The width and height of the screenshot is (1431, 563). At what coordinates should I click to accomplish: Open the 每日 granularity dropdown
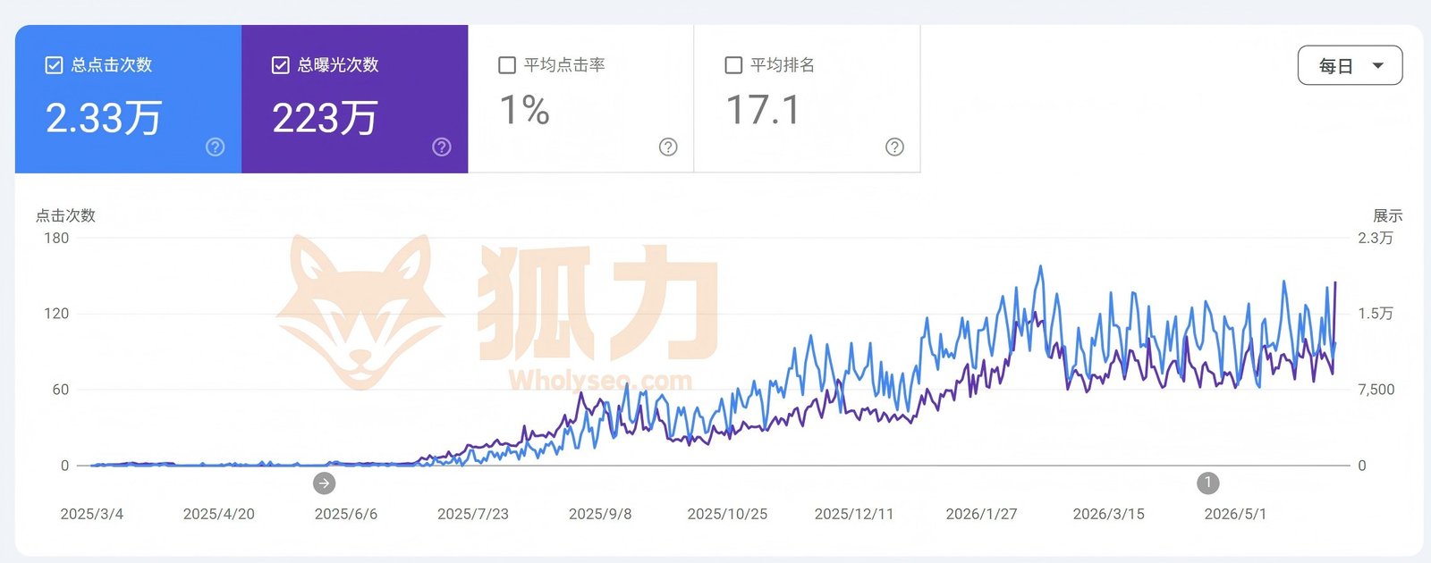pos(1350,65)
